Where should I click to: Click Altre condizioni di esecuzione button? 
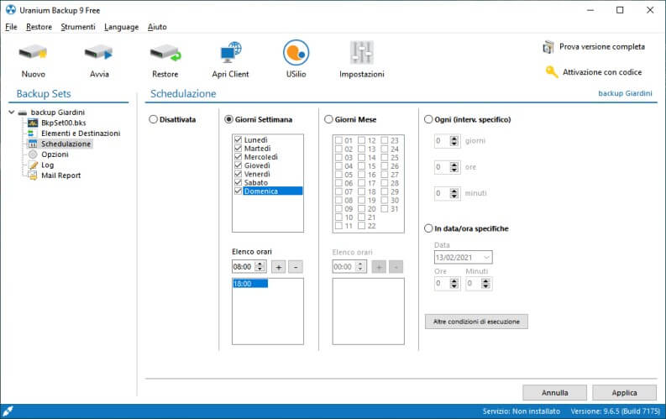(476, 322)
